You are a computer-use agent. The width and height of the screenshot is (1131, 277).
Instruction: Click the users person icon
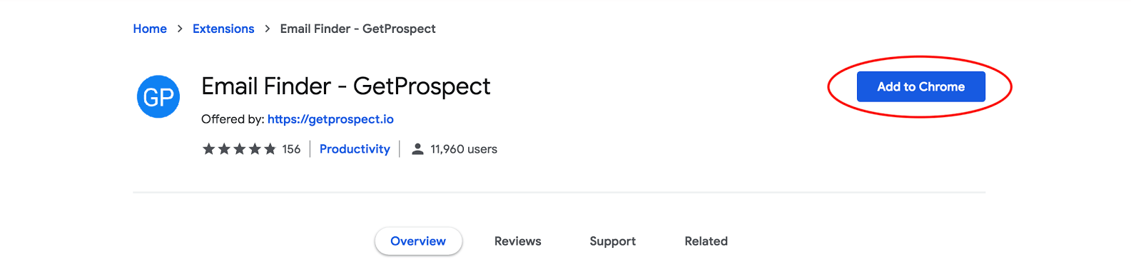coord(418,149)
